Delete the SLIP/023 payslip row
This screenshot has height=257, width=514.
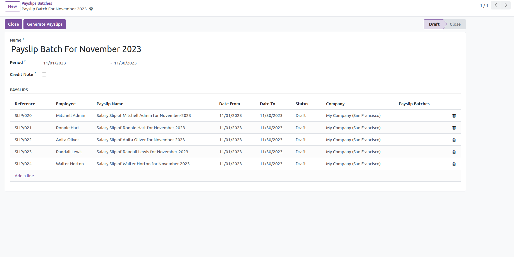[x=454, y=152]
